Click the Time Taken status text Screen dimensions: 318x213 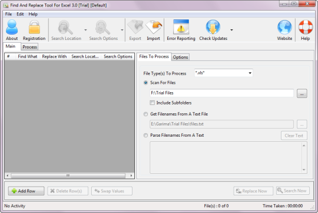coord(283,206)
